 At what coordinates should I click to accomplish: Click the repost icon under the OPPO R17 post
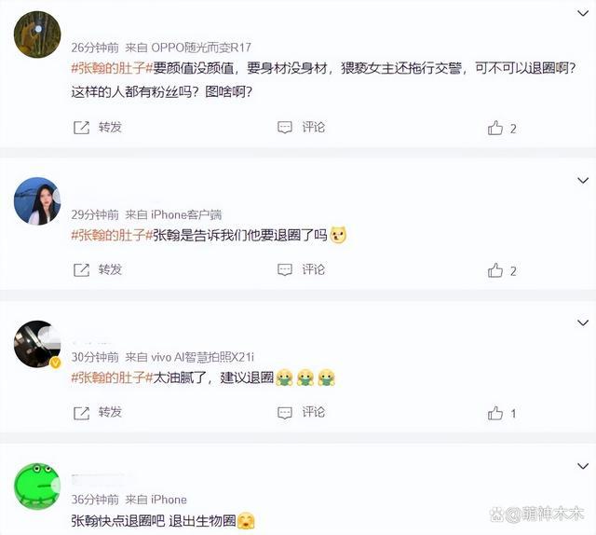click(81, 128)
